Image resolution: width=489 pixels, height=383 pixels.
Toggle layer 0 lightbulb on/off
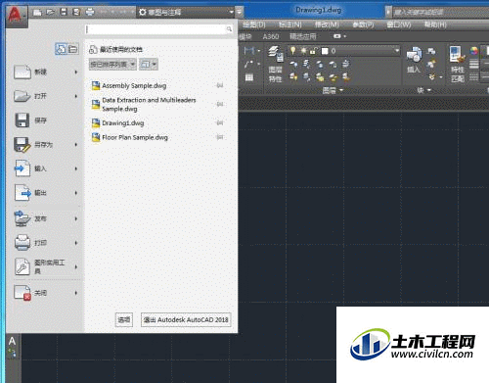pyautogui.click(x=293, y=51)
